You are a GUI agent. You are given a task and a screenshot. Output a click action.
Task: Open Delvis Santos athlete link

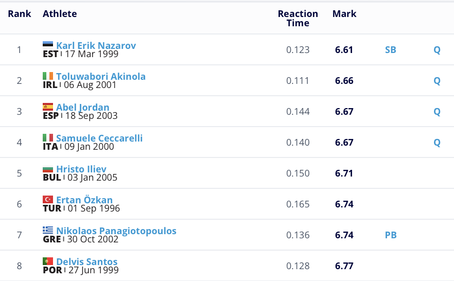[x=86, y=261]
